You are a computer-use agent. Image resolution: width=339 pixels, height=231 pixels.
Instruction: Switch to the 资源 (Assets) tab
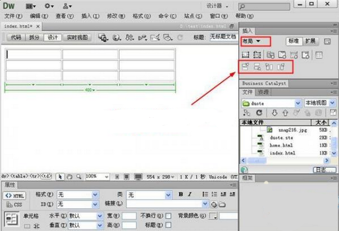pyautogui.click(x=263, y=92)
